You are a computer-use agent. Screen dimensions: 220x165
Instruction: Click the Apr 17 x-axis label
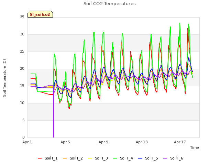coord(180,142)
